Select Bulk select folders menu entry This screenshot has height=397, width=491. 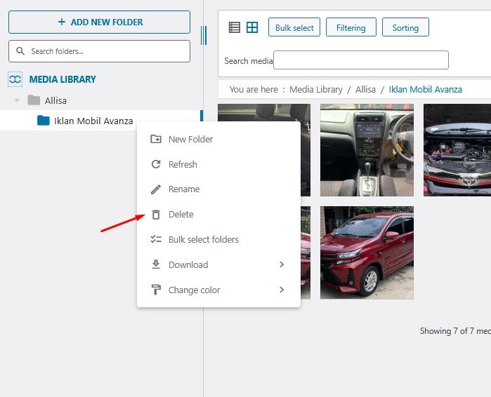click(203, 239)
